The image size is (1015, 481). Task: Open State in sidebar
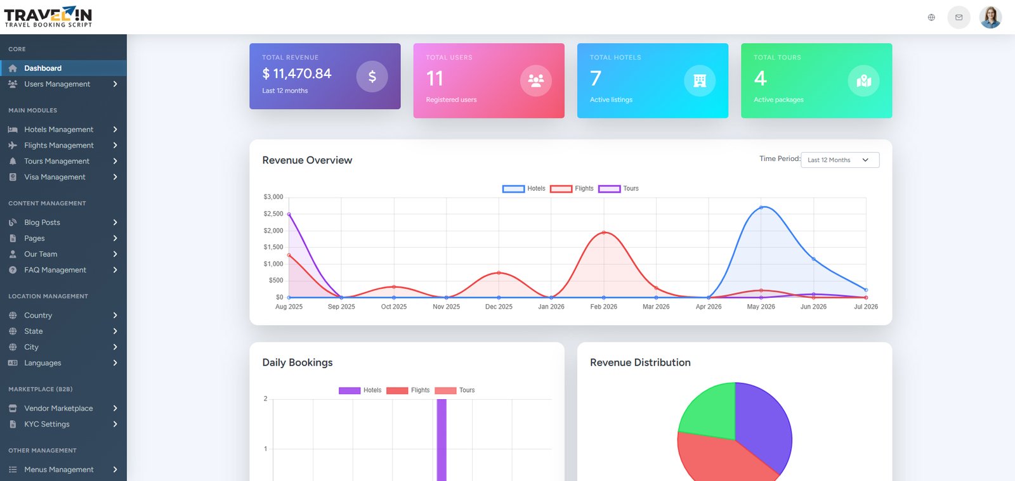[x=63, y=331]
